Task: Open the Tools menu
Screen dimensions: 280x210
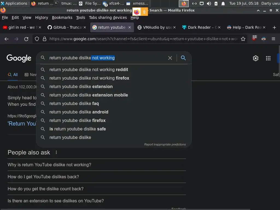Action: [81, 17]
